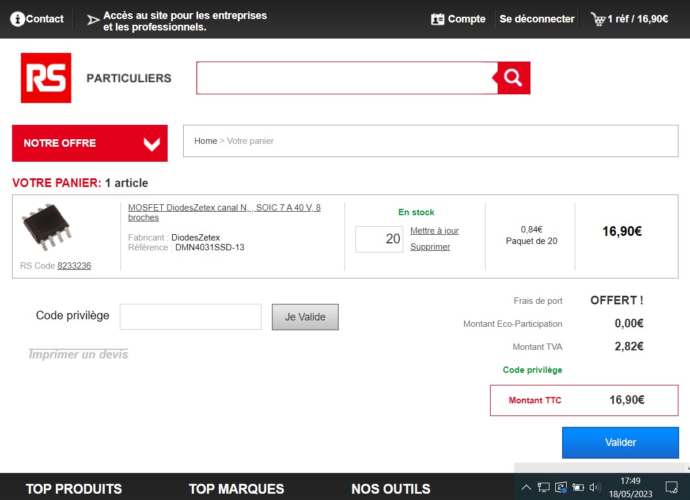The width and height of the screenshot is (690, 500).
Task: Click the arrow icon before professional access text
Action: (93, 20)
